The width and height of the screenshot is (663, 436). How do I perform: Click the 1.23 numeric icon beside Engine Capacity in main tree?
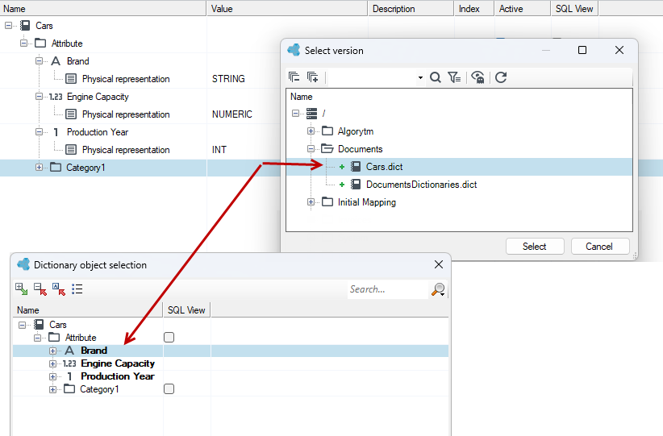[x=56, y=97]
